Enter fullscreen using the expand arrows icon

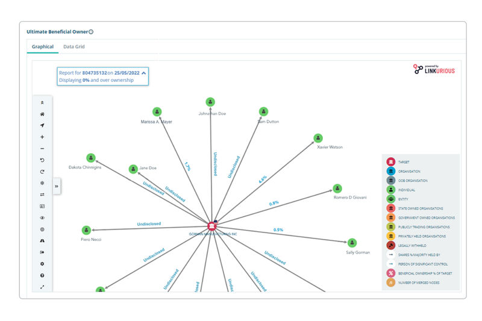[42, 287]
